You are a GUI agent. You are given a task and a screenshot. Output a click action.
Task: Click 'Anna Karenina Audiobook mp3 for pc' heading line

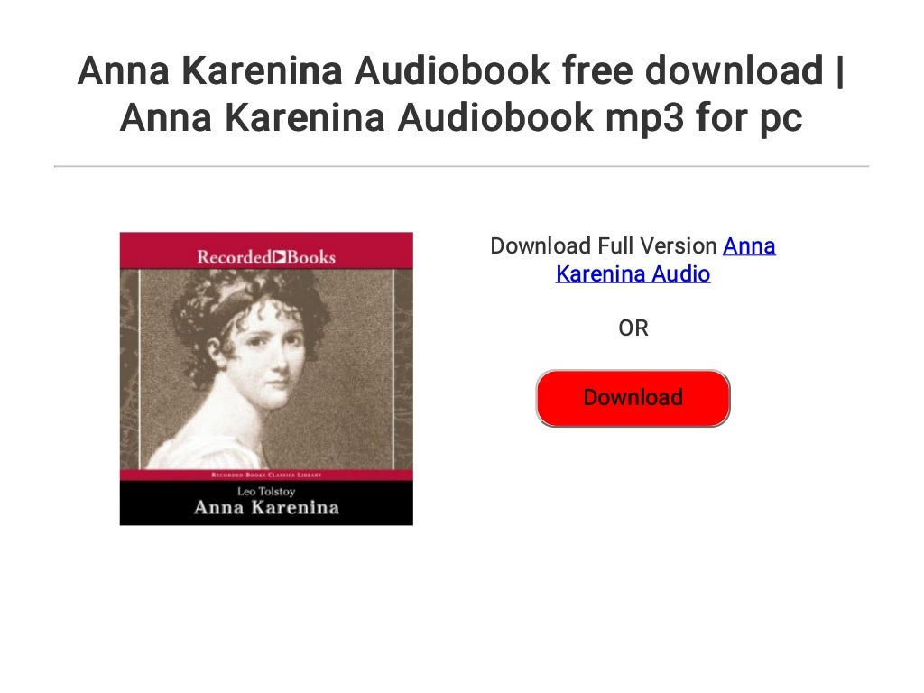click(x=461, y=118)
